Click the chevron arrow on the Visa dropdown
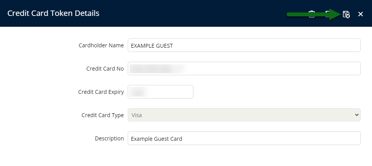This screenshot has width=372, height=166. tap(356, 115)
